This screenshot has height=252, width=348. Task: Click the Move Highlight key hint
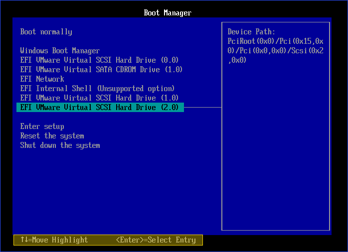[x=54, y=240]
